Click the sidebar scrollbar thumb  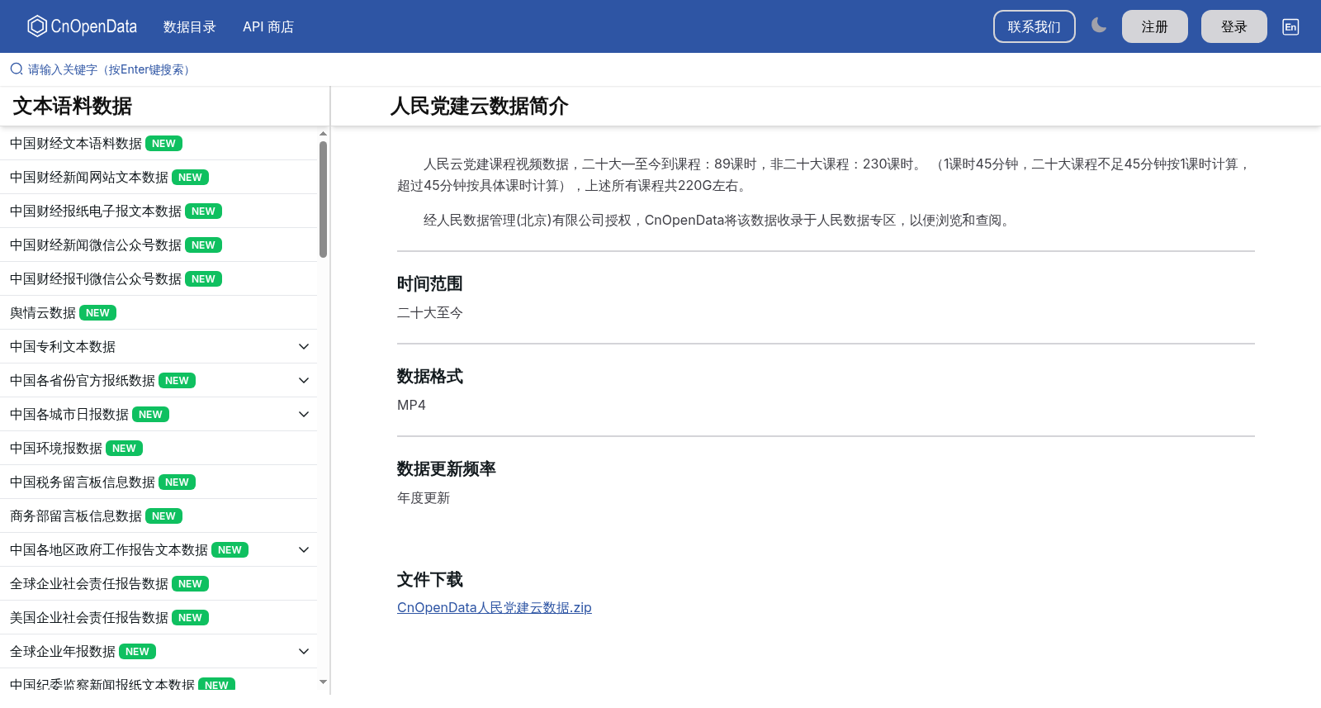pos(323,199)
